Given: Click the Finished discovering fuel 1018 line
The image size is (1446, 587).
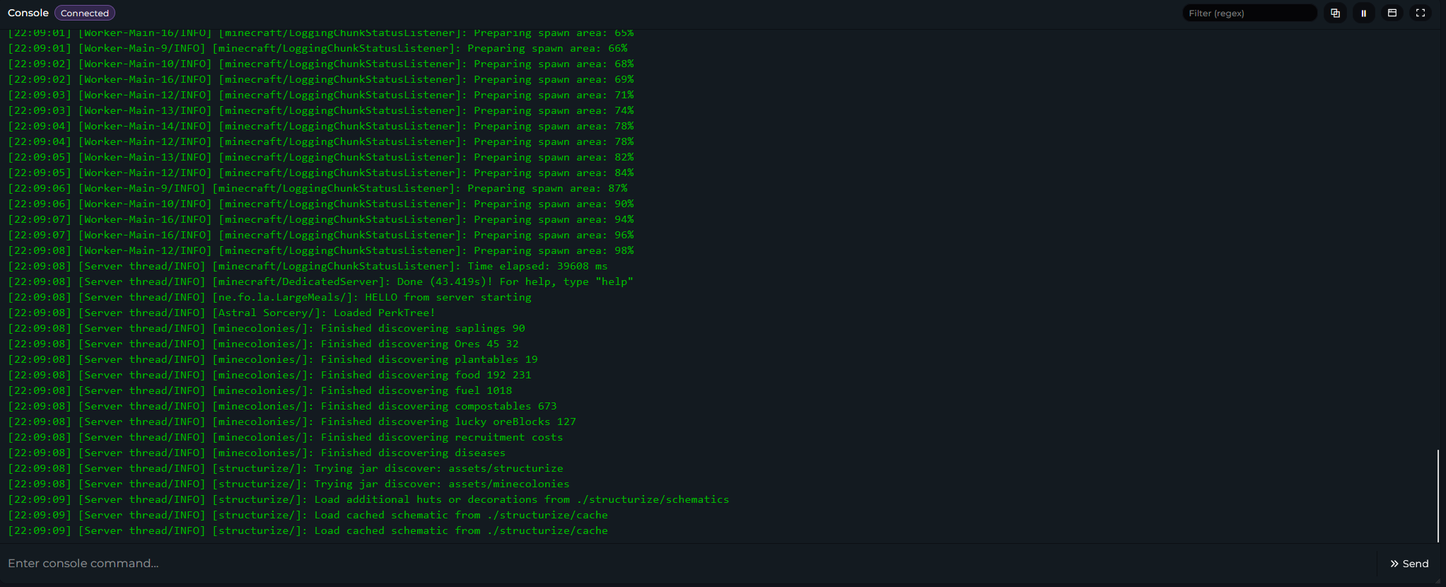Looking at the screenshot, I should click(x=260, y=390).
